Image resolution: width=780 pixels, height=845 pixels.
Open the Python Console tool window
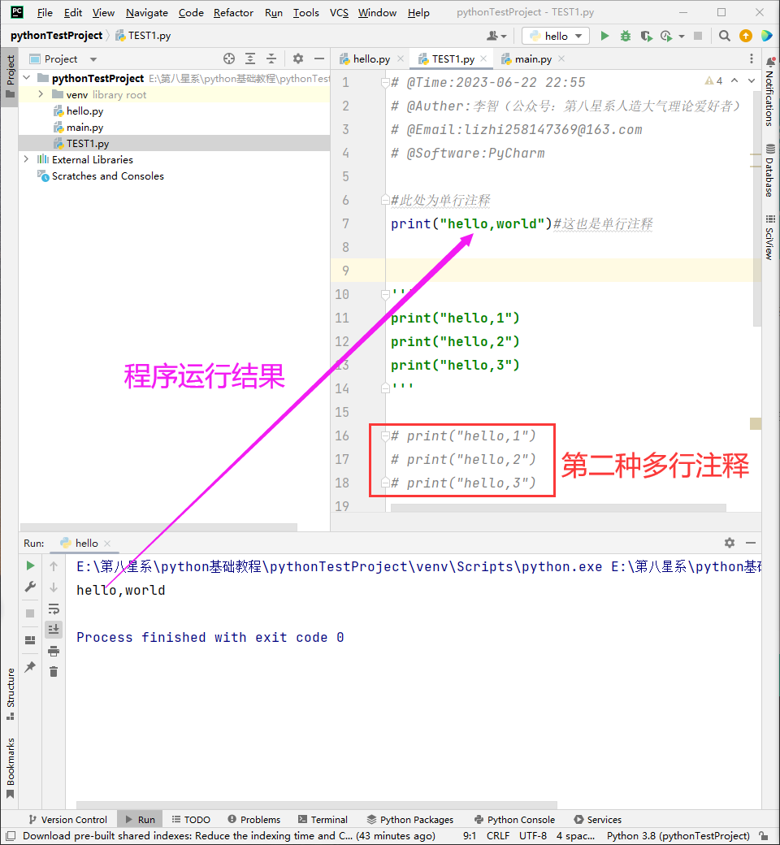click(x=515, y=820)
